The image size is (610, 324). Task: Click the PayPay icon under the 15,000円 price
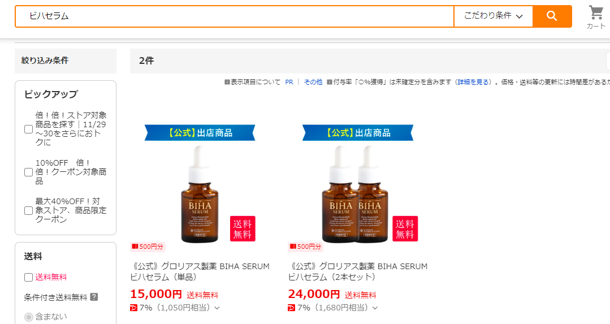point(133,308)
